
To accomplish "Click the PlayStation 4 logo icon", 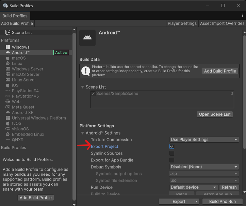I will coord(8,91).
